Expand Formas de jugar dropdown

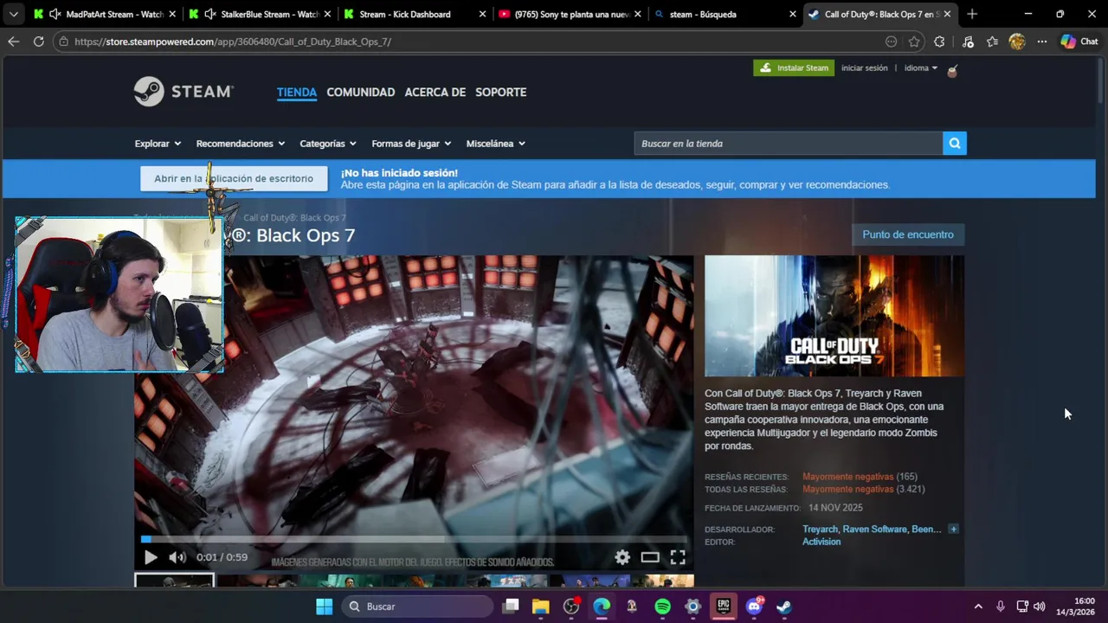(x=411, y=144)
